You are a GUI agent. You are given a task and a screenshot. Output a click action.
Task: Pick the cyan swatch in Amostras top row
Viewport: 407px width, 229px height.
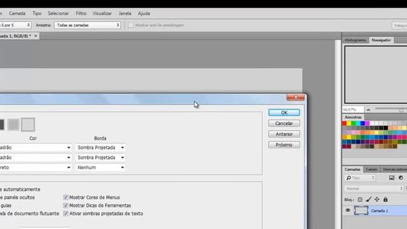[x=358, y=123]
